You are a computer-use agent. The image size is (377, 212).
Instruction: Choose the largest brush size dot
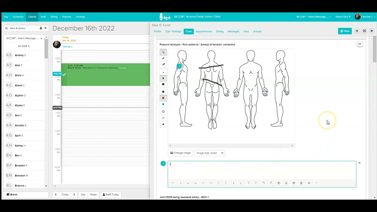click(163, 84)
